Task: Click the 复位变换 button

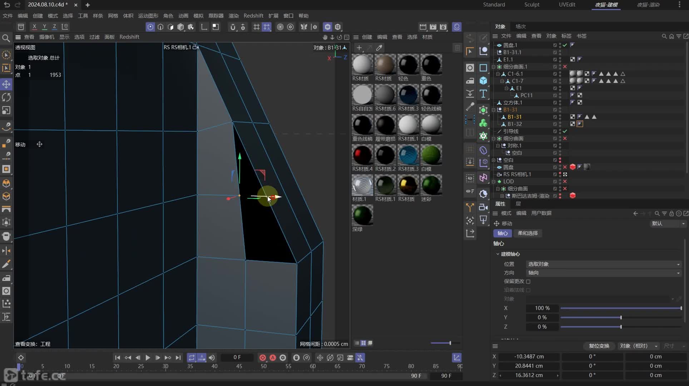Action: click(599, 346)
